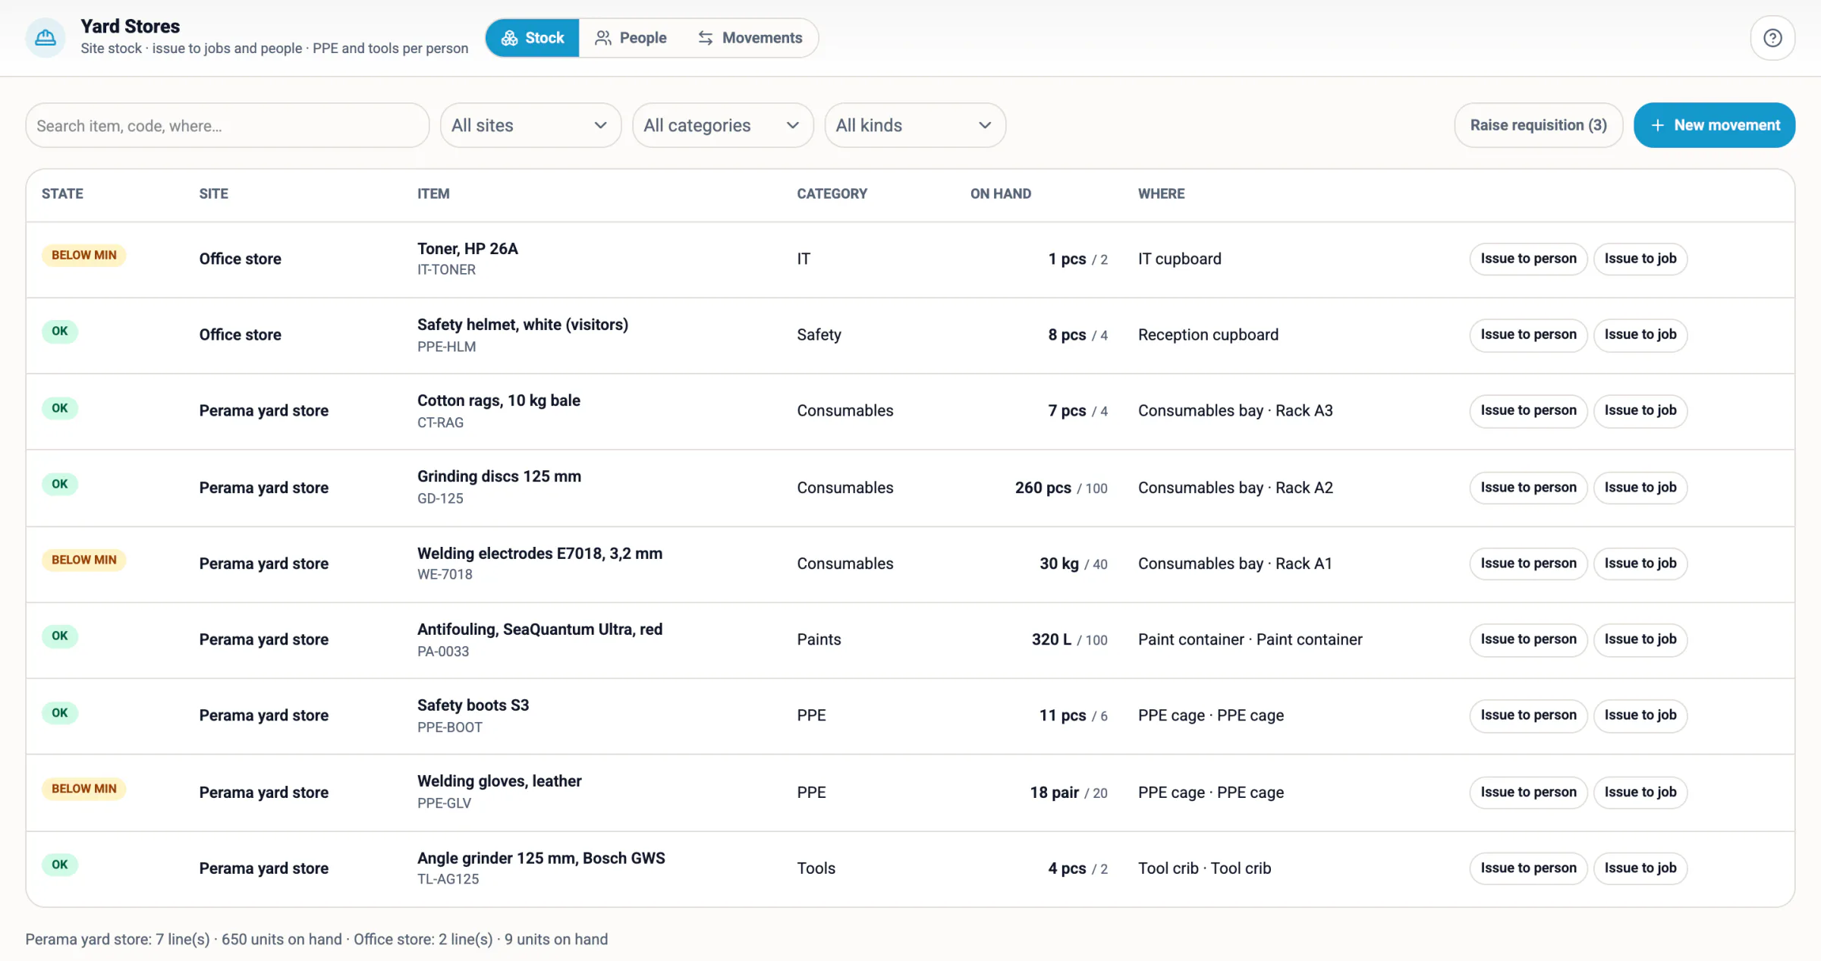Issue Welding electrodes E7018 to job
Image resolution: width=1821 pixels, height=961 pixels.
click(x=1640, y=564)
